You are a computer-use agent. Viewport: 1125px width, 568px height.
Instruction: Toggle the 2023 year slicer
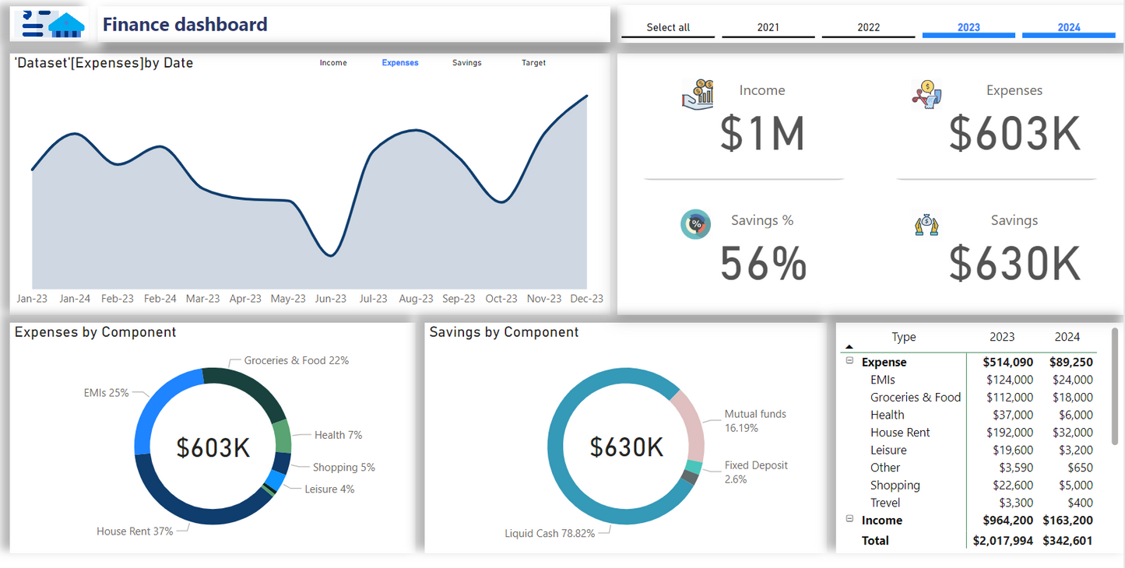pyautogui.click(x=969, y=28)
